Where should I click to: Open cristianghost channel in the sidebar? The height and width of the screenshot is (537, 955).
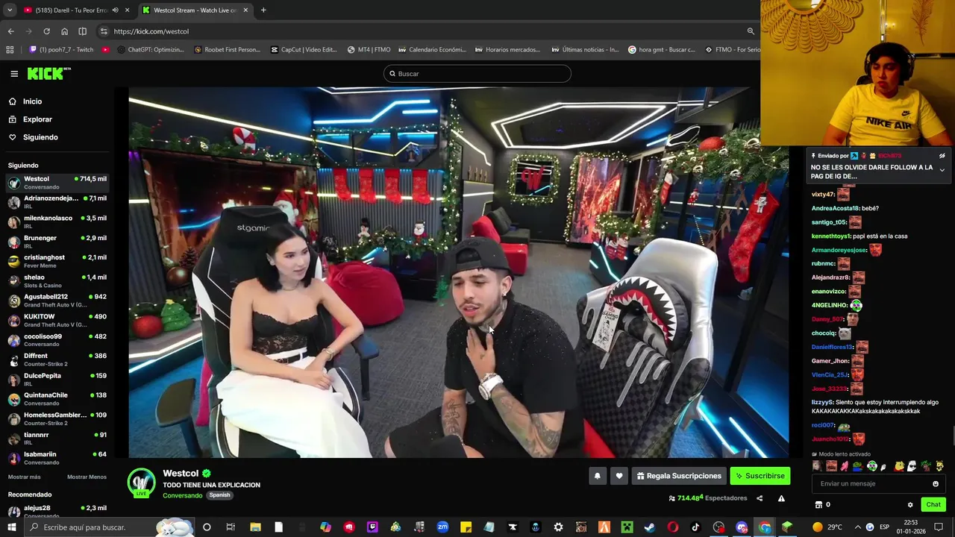coord(57,261)
